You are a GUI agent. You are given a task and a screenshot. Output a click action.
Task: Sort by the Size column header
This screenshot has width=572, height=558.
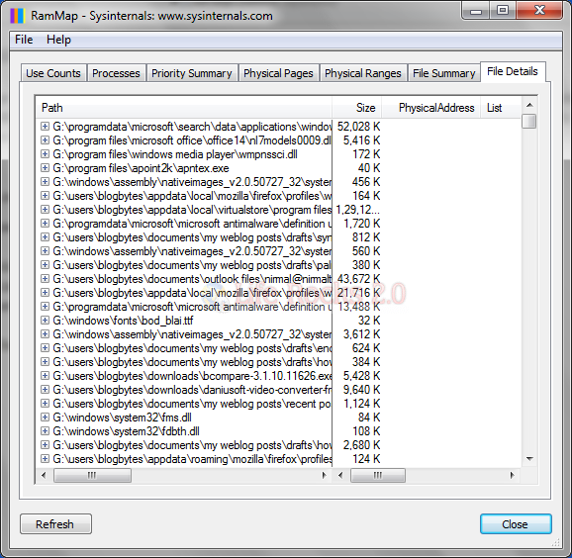(357, 108)
